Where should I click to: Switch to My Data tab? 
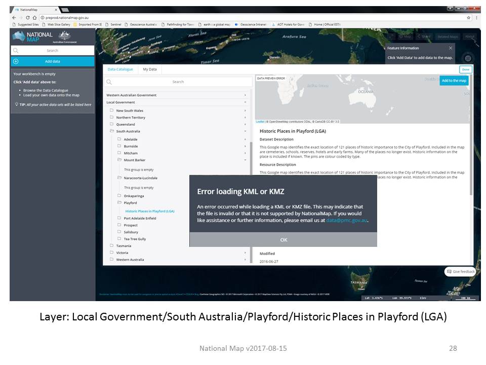(150, 69)
